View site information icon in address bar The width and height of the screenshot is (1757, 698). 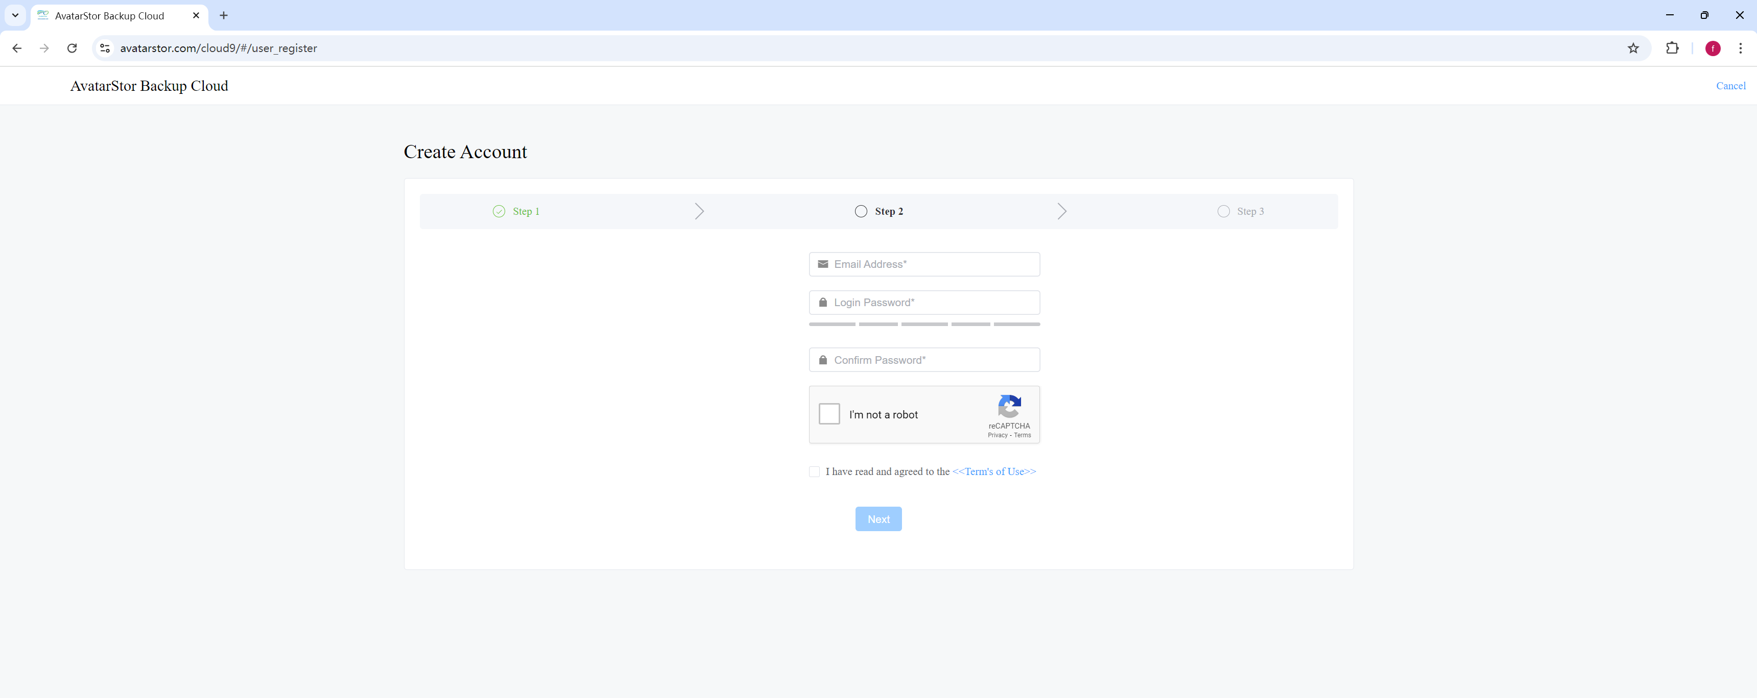point(105,48)
